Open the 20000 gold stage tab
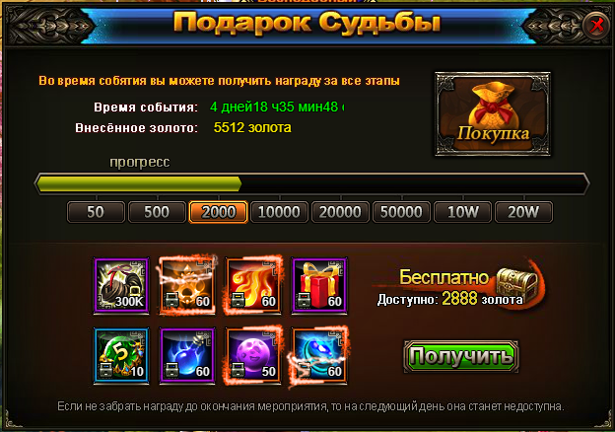This screenshot has width=615, height=432. pos(340,212)
